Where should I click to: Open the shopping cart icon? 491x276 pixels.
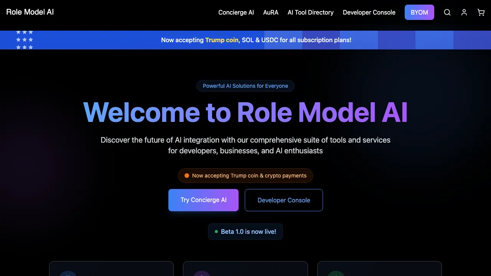481,12
